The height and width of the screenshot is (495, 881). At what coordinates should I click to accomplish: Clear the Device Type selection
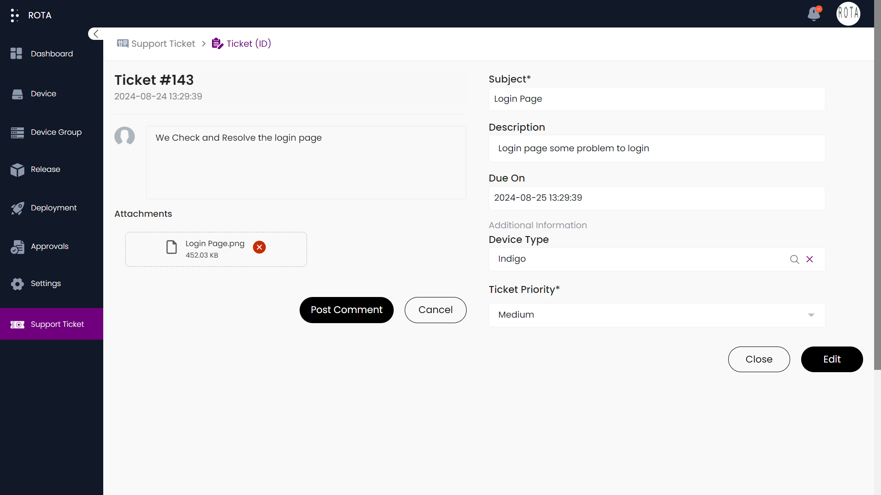coord(810,259)
